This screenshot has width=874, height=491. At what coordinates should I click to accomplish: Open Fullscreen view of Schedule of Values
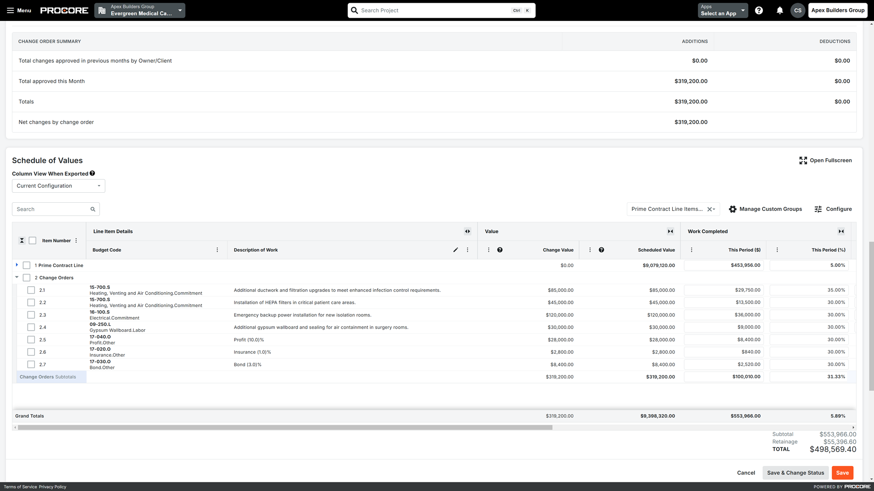tap(825, 160)
